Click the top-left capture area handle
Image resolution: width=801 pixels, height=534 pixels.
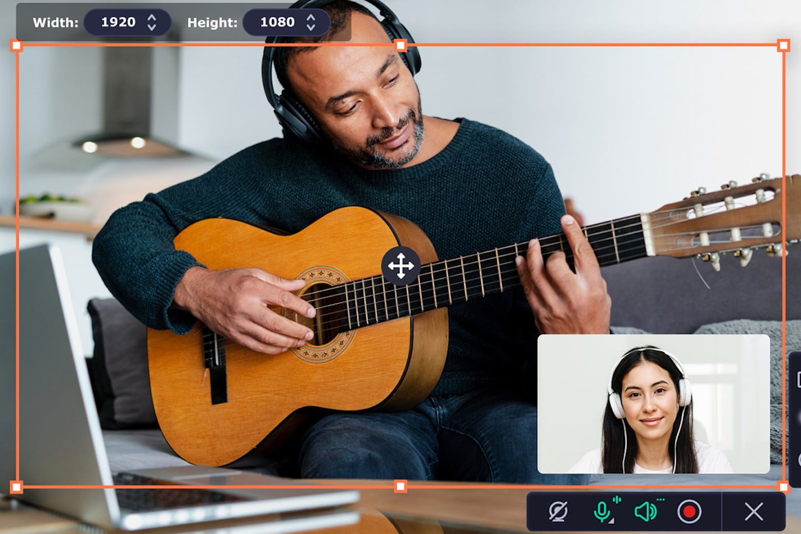coord(17,46)
